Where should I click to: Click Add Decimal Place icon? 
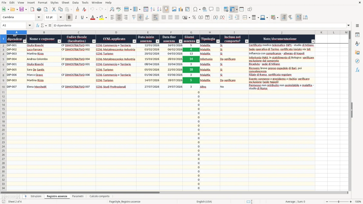215,18
